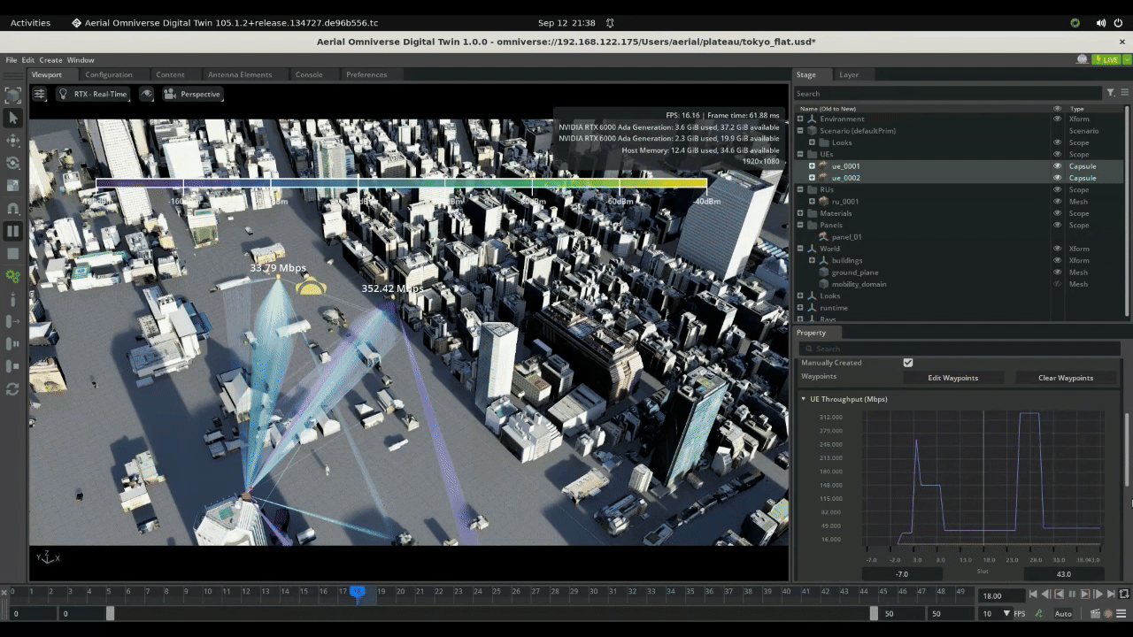Collapse the UEs folder

800,154
